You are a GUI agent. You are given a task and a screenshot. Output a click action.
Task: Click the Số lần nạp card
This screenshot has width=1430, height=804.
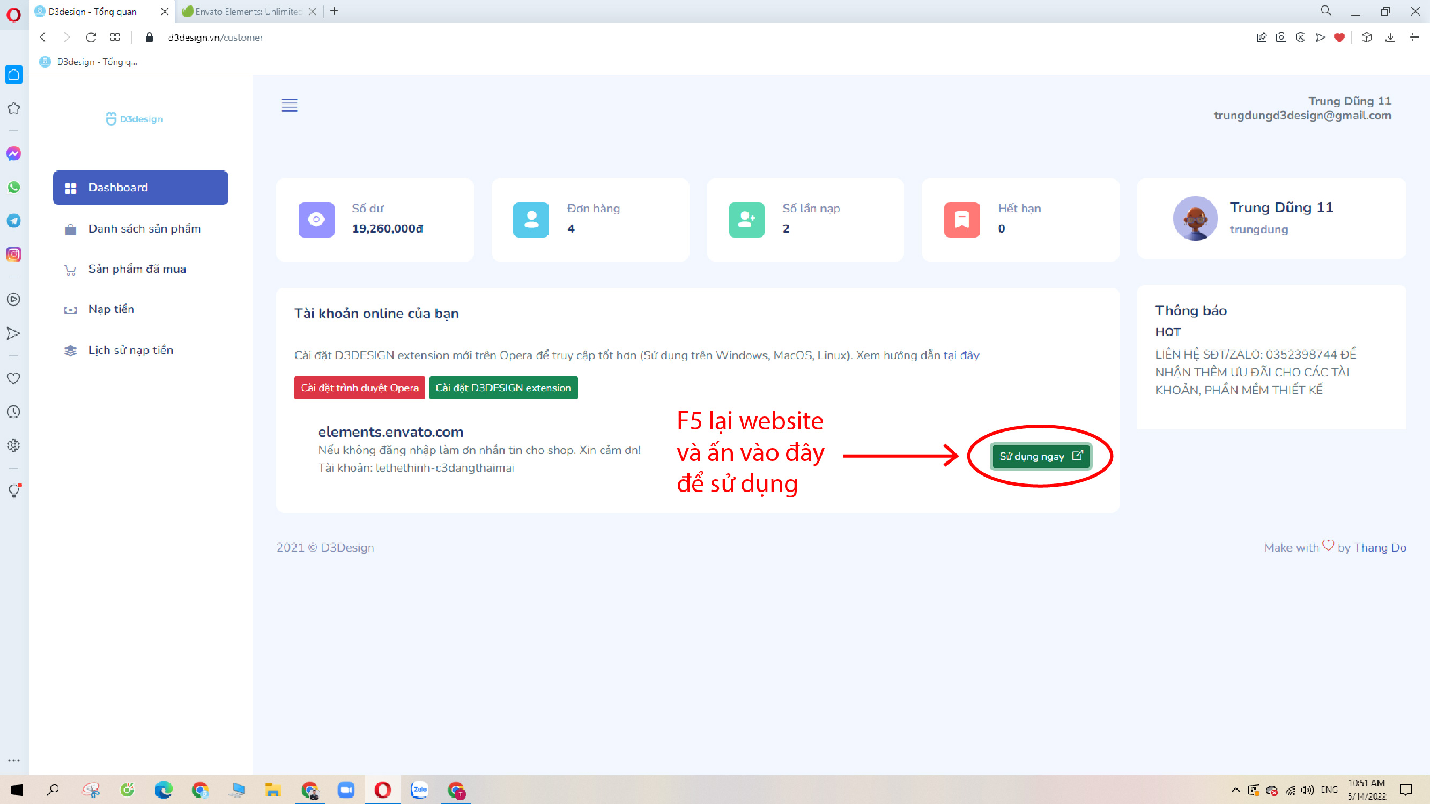click(x=805, y=219)
